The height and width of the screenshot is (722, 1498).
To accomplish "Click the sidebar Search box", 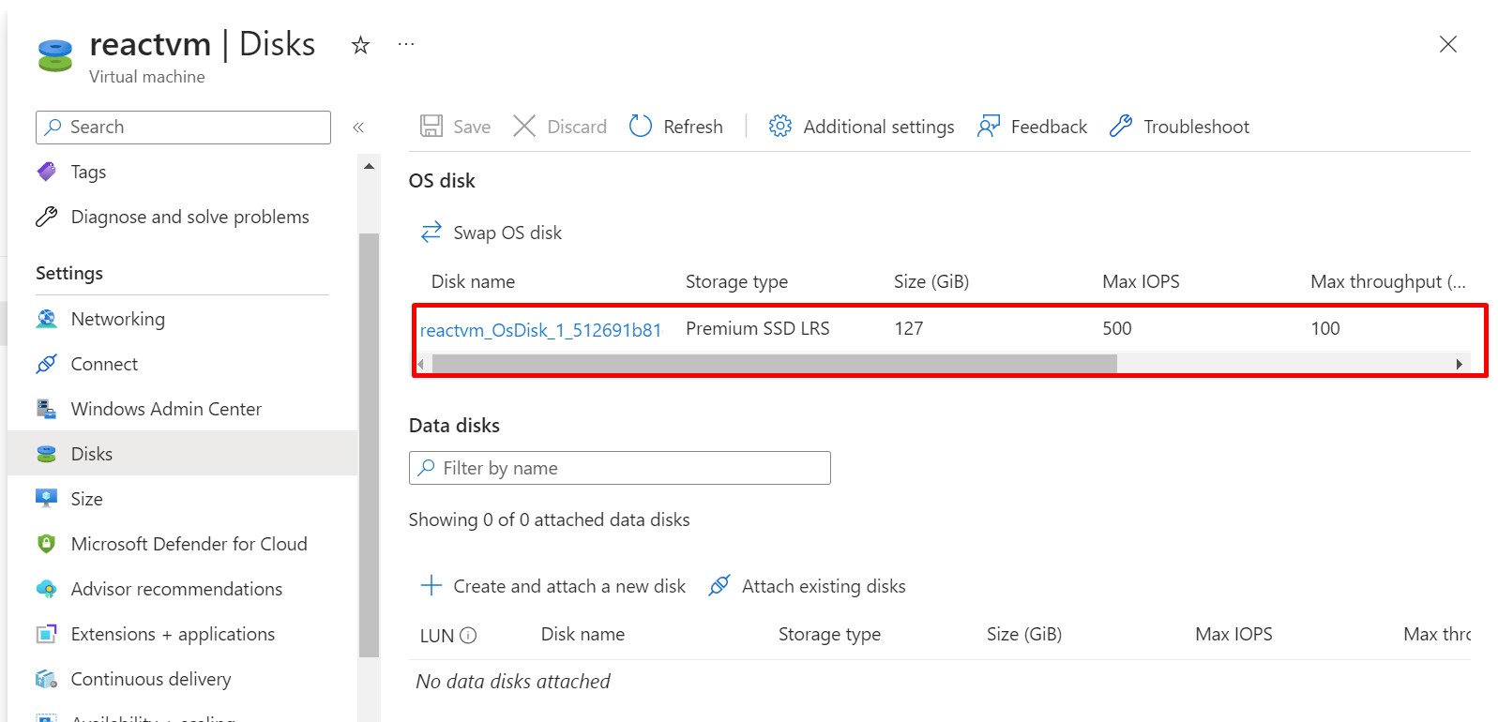I will [184, 128].
